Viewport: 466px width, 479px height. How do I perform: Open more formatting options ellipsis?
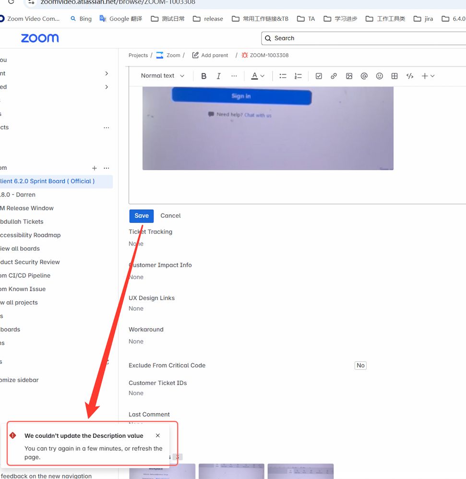pos(234,76)
